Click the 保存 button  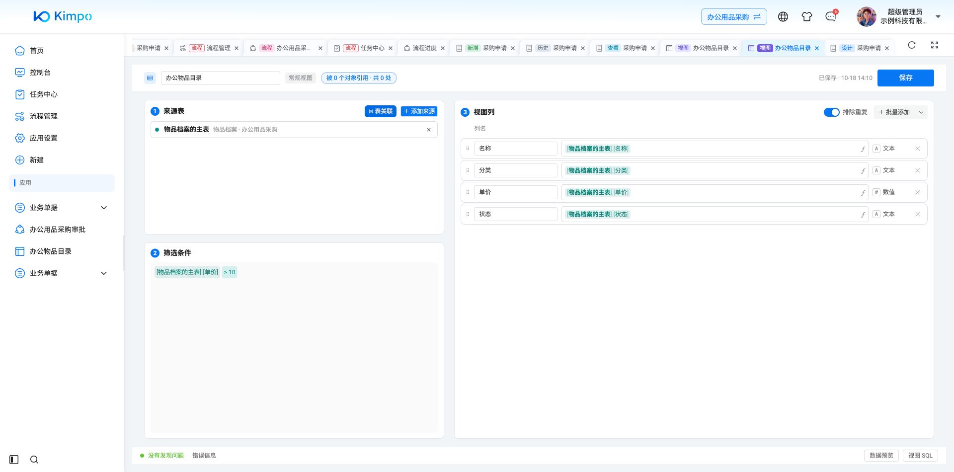[x=905, y=78]
